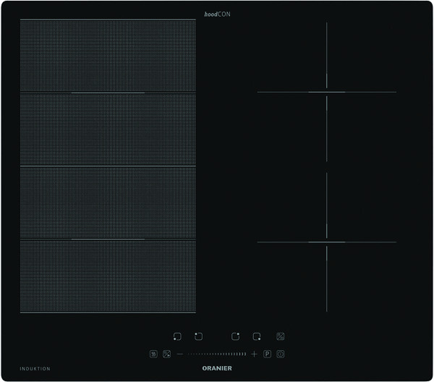Activate the P boost function

(x=266, y=355)
